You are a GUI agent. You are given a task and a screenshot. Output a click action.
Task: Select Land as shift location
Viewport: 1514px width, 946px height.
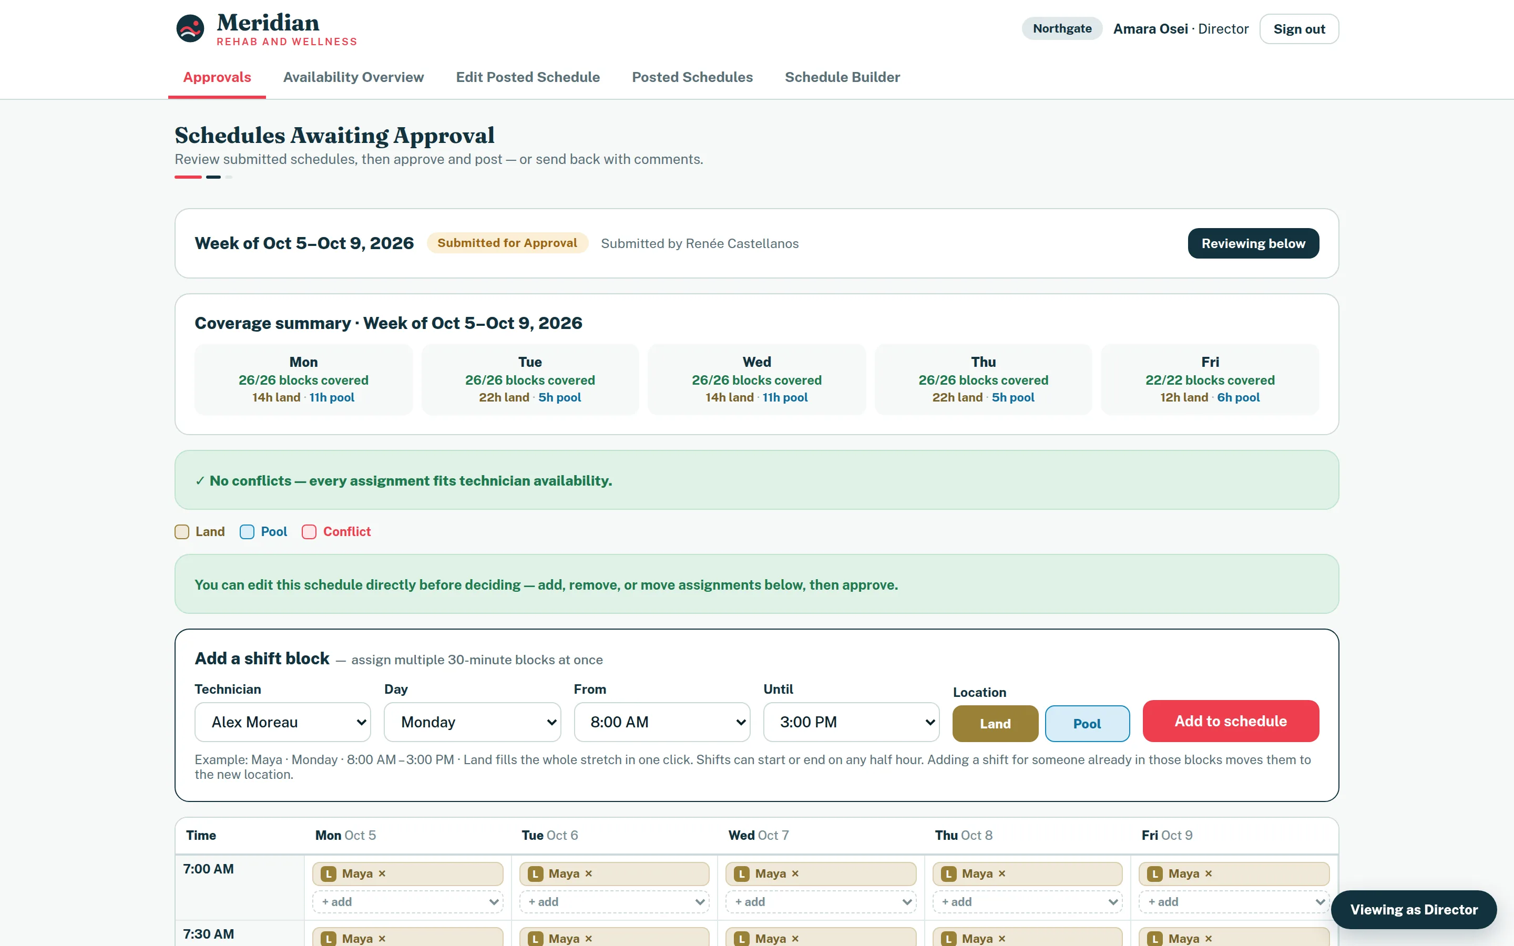pyautogui.click(x=995, y=723)
